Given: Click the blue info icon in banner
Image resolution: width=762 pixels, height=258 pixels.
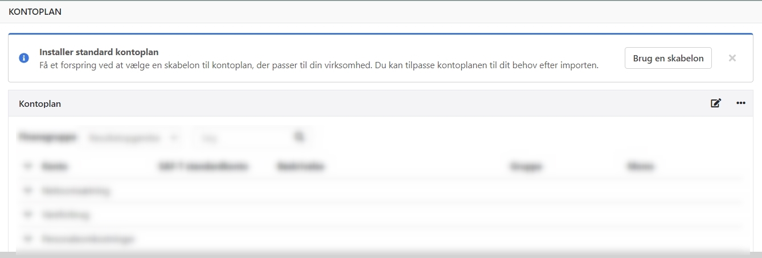Looking at the screenshot, I should tap(24, 58).
